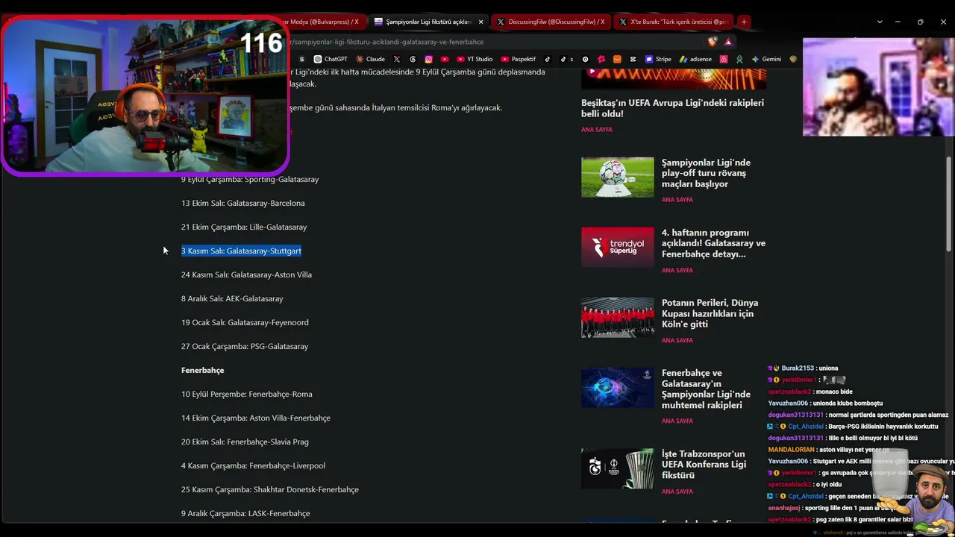This screenshot has width=955, height=537.
Task: Click the Shakhtar Donetsk-Fenerbahçe fixture line
Action: [x=270, y=489]
